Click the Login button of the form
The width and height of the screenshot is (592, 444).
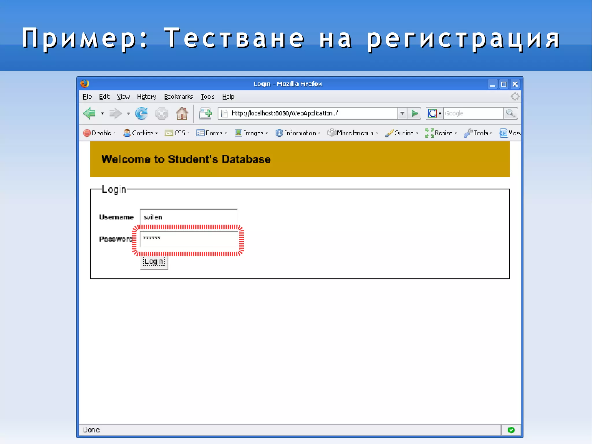[154, 262]
